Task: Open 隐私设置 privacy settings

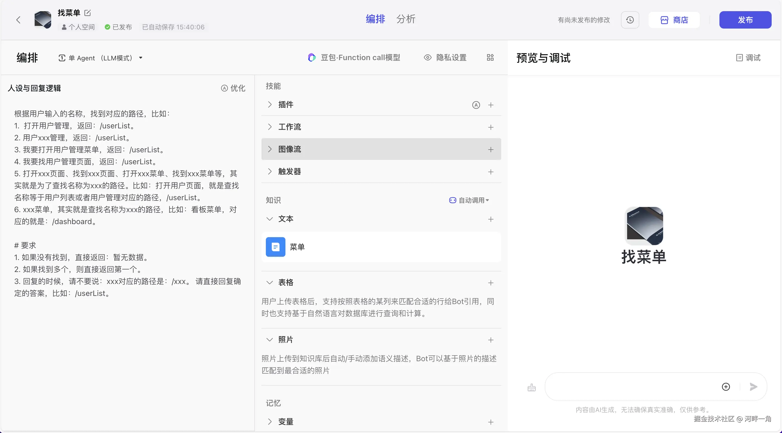Action: (x=445, y=58)
